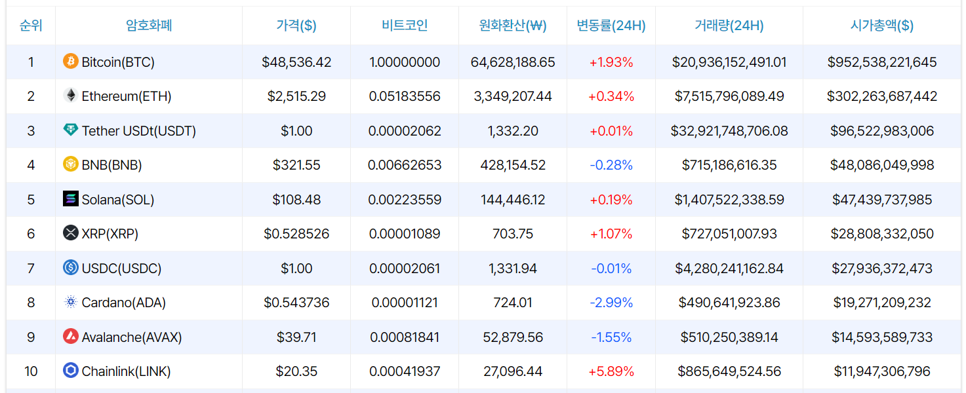Click the +1.07% change value

pyautogui.click(x=611, y=234)
